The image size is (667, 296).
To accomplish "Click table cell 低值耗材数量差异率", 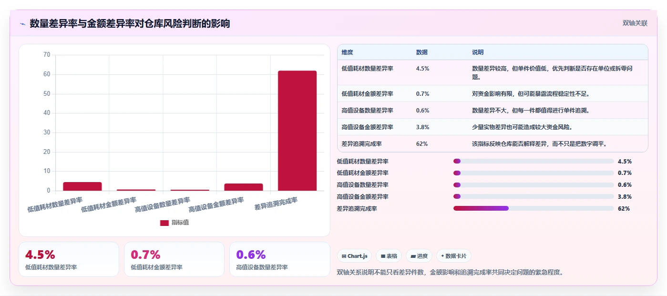I will pos(368,68).
